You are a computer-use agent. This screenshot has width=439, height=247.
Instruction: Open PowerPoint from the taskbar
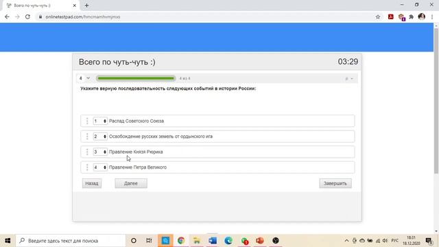click(x=260, y=241)
